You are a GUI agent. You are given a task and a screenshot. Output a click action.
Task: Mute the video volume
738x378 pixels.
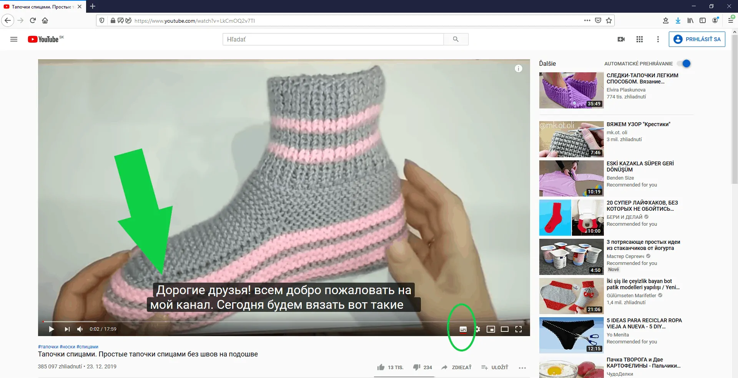click(x=80, y=329)
